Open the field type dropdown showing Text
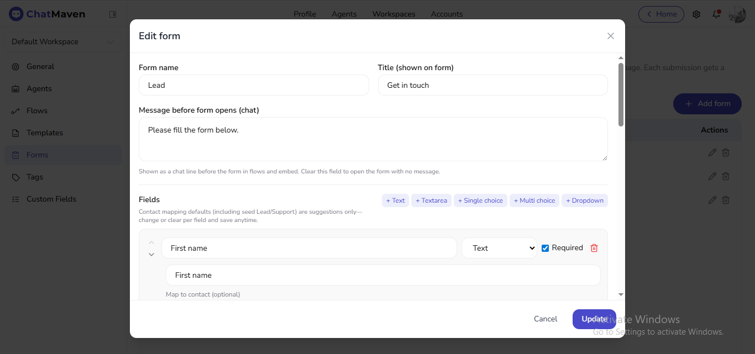755x354 pixels. point(499,248)
